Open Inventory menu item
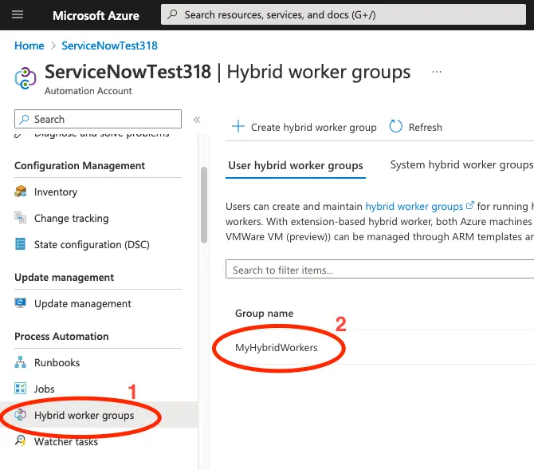The image size is (534, 470). pos(56,192)
